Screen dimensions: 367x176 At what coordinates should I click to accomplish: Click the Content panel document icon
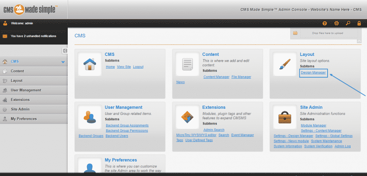click(187, 64)
